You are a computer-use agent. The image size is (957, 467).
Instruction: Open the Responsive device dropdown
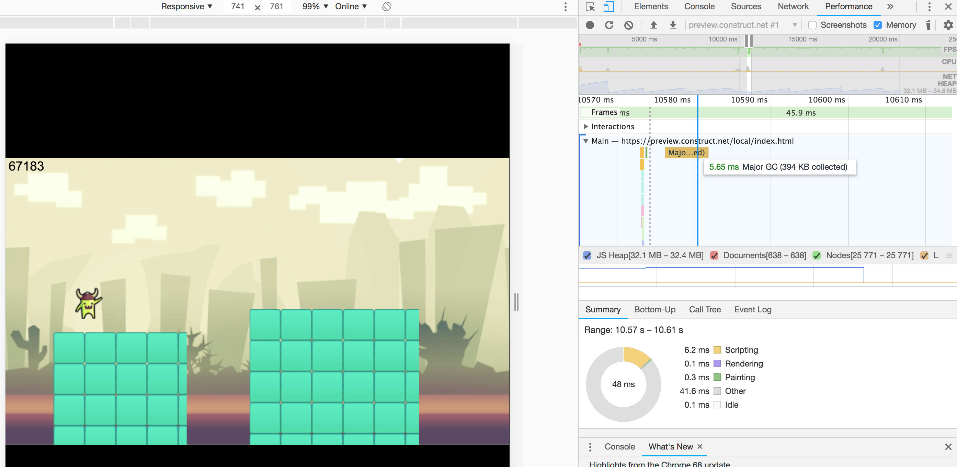coord(186,7)
